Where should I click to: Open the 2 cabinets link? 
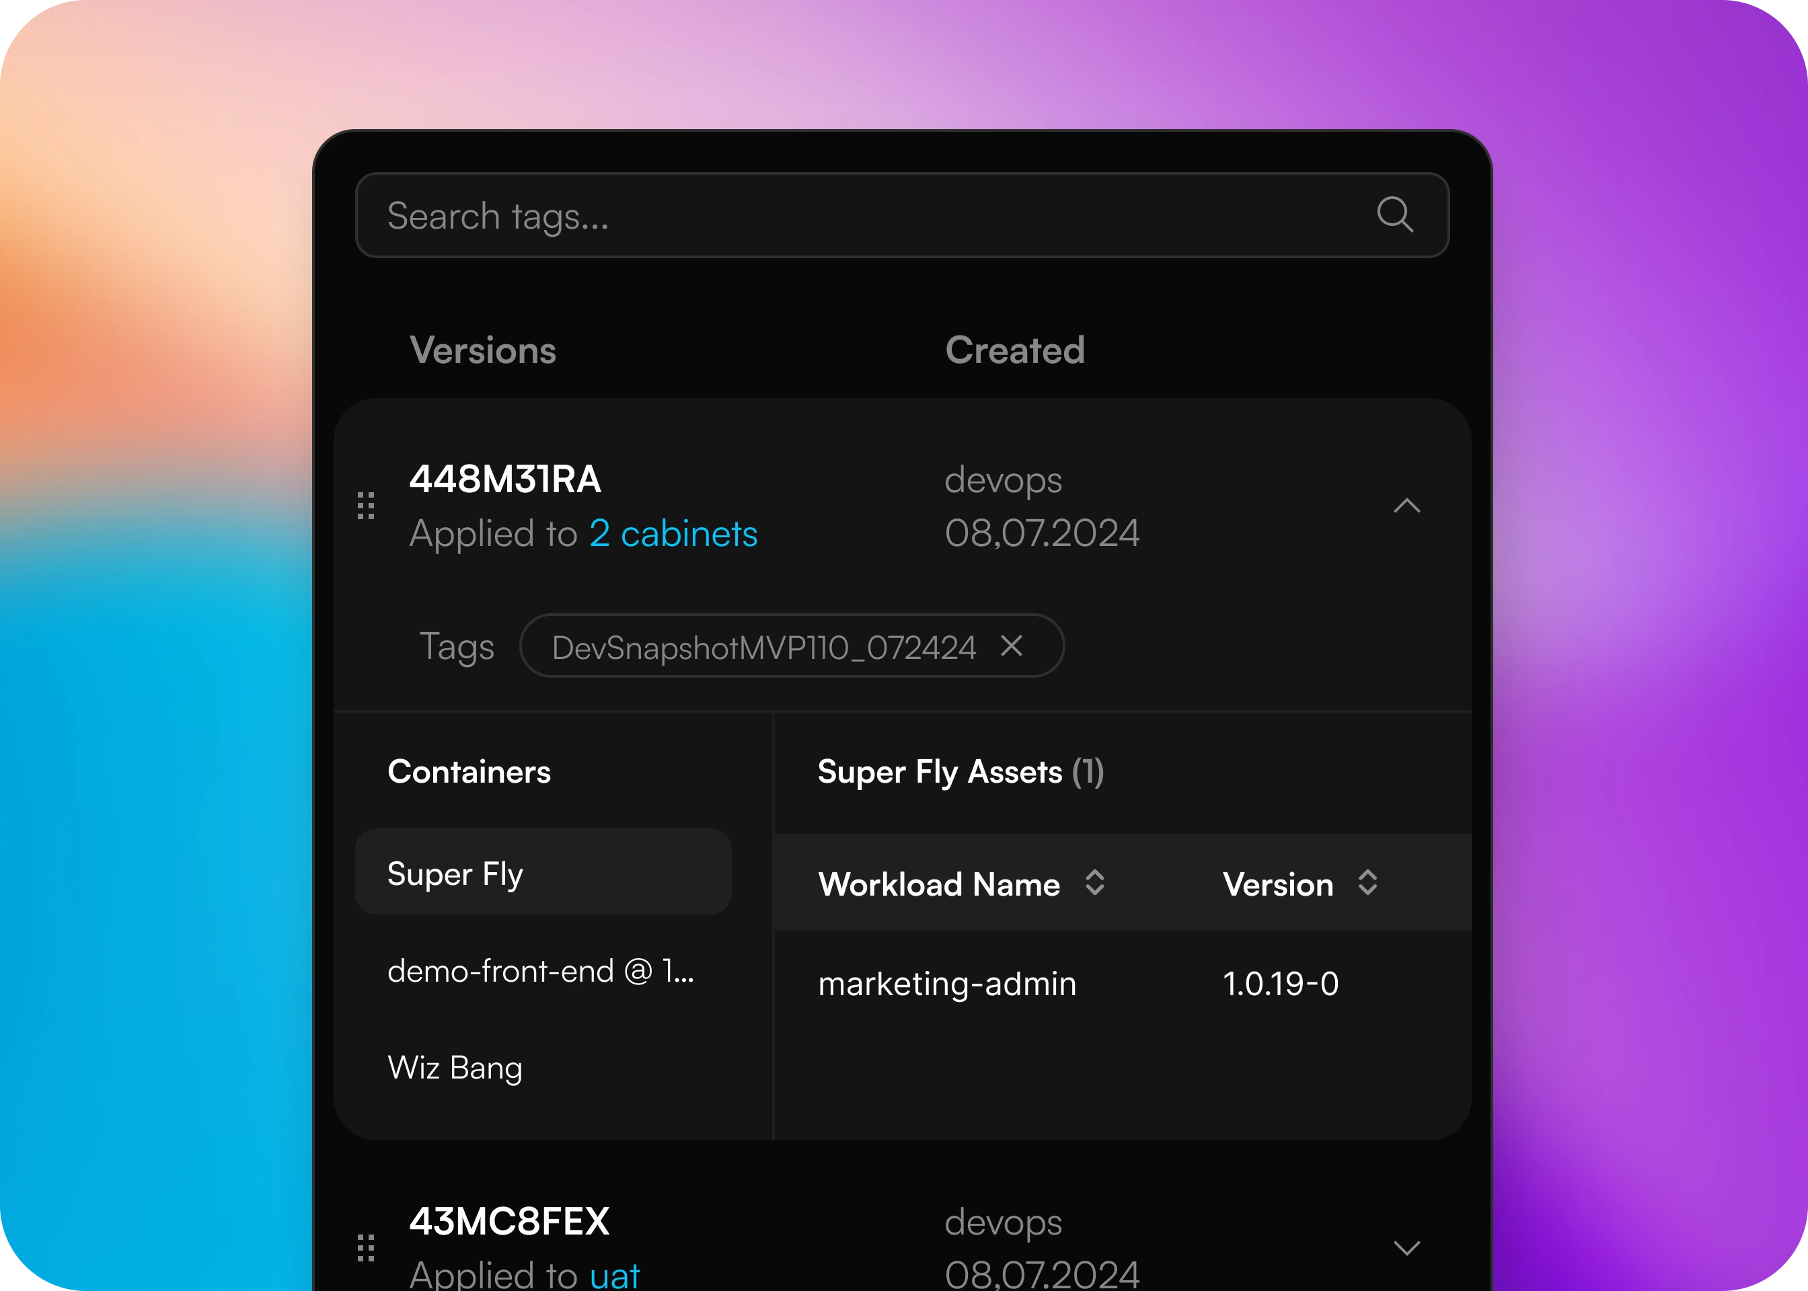point(673,533)
